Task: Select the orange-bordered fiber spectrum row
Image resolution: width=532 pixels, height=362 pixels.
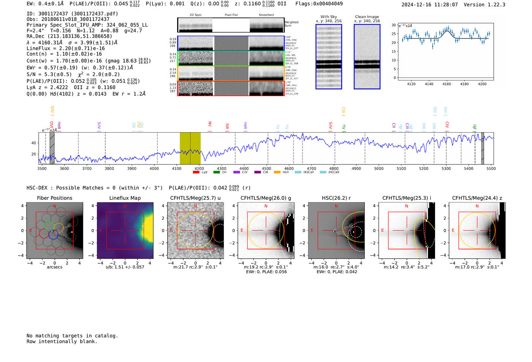Action: (231, 73)
